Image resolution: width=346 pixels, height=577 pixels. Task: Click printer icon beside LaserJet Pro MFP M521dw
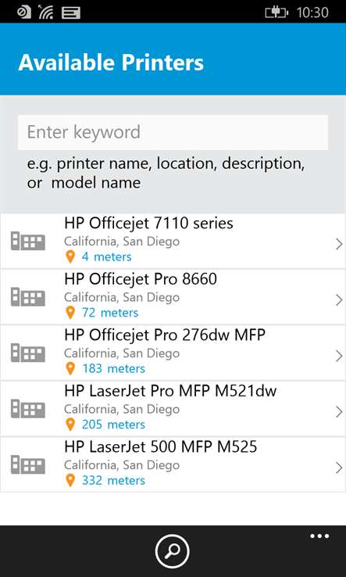coord(28,409)
